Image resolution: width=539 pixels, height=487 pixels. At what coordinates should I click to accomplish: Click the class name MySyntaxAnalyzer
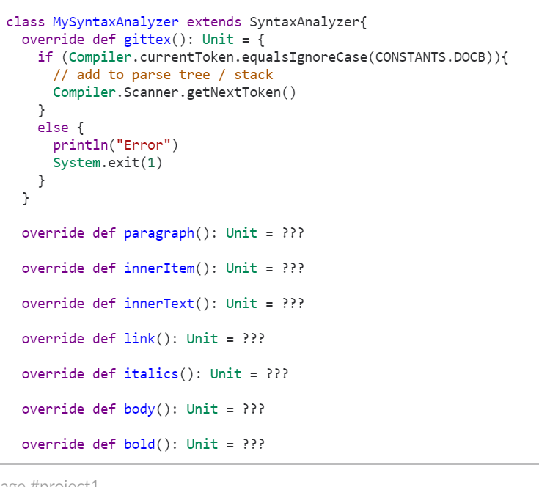click(x=116, y=22)
